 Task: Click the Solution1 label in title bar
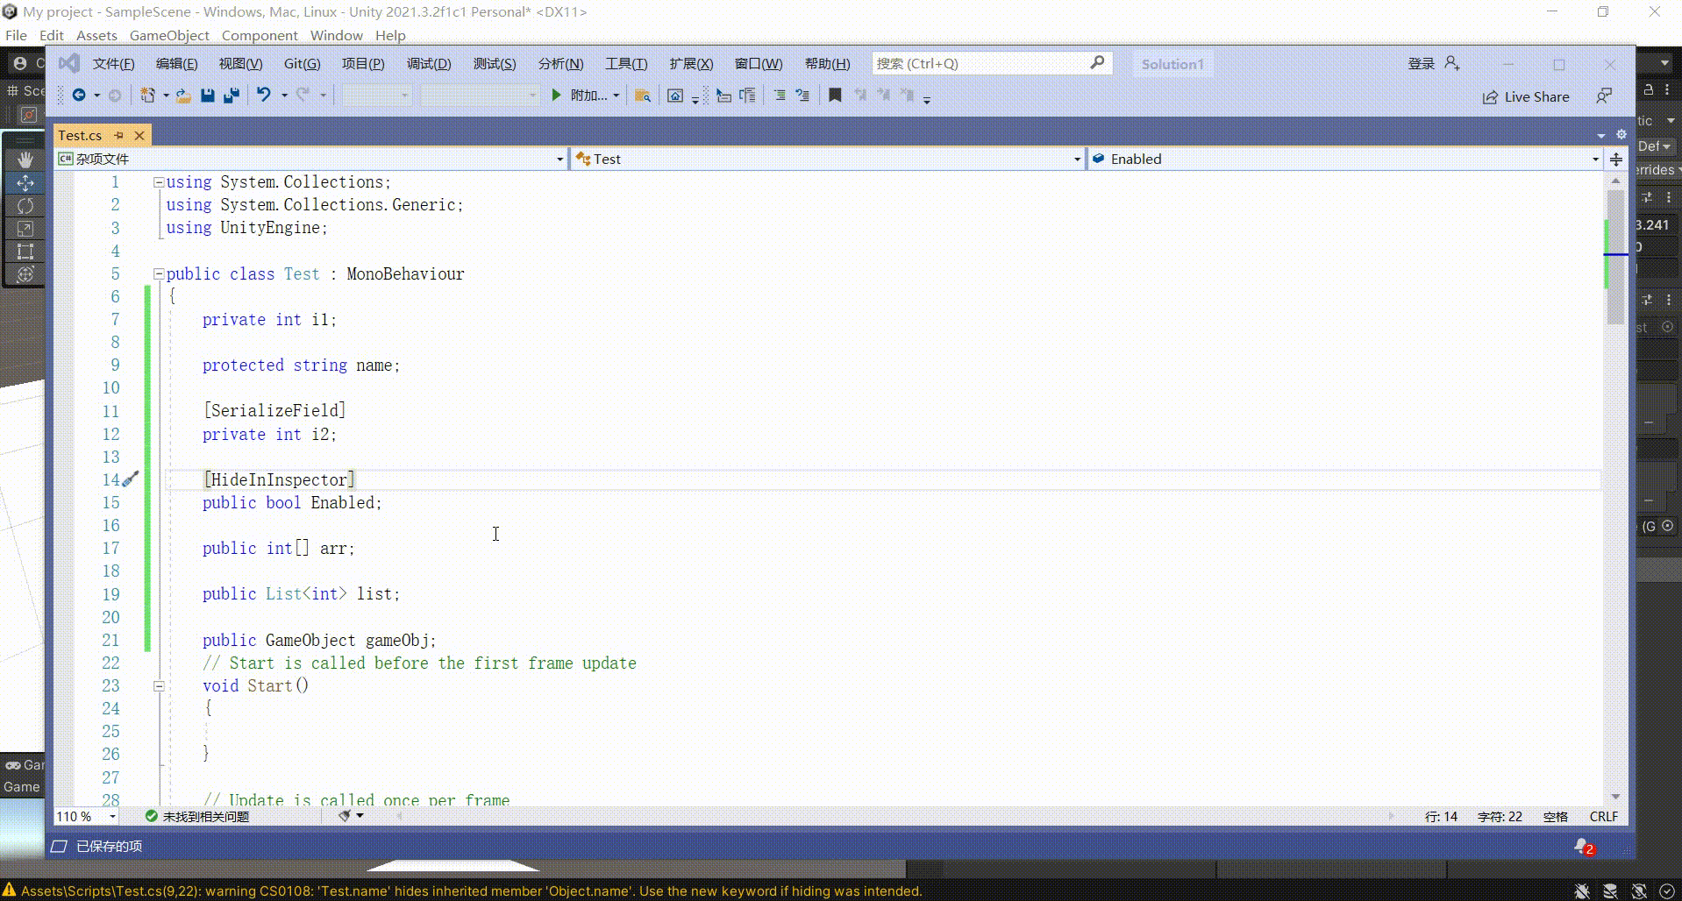[x=1172, y=64]
